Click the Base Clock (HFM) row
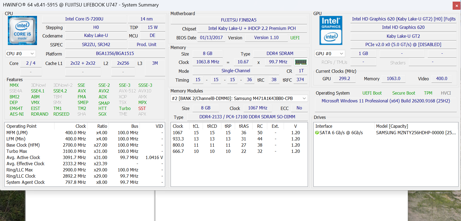Viewport: 461px width, 221px height. click(x=85, y=145)
